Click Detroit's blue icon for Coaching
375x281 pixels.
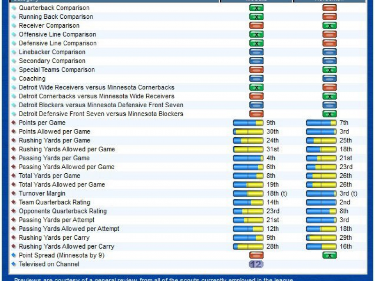(x=256, y=79)
